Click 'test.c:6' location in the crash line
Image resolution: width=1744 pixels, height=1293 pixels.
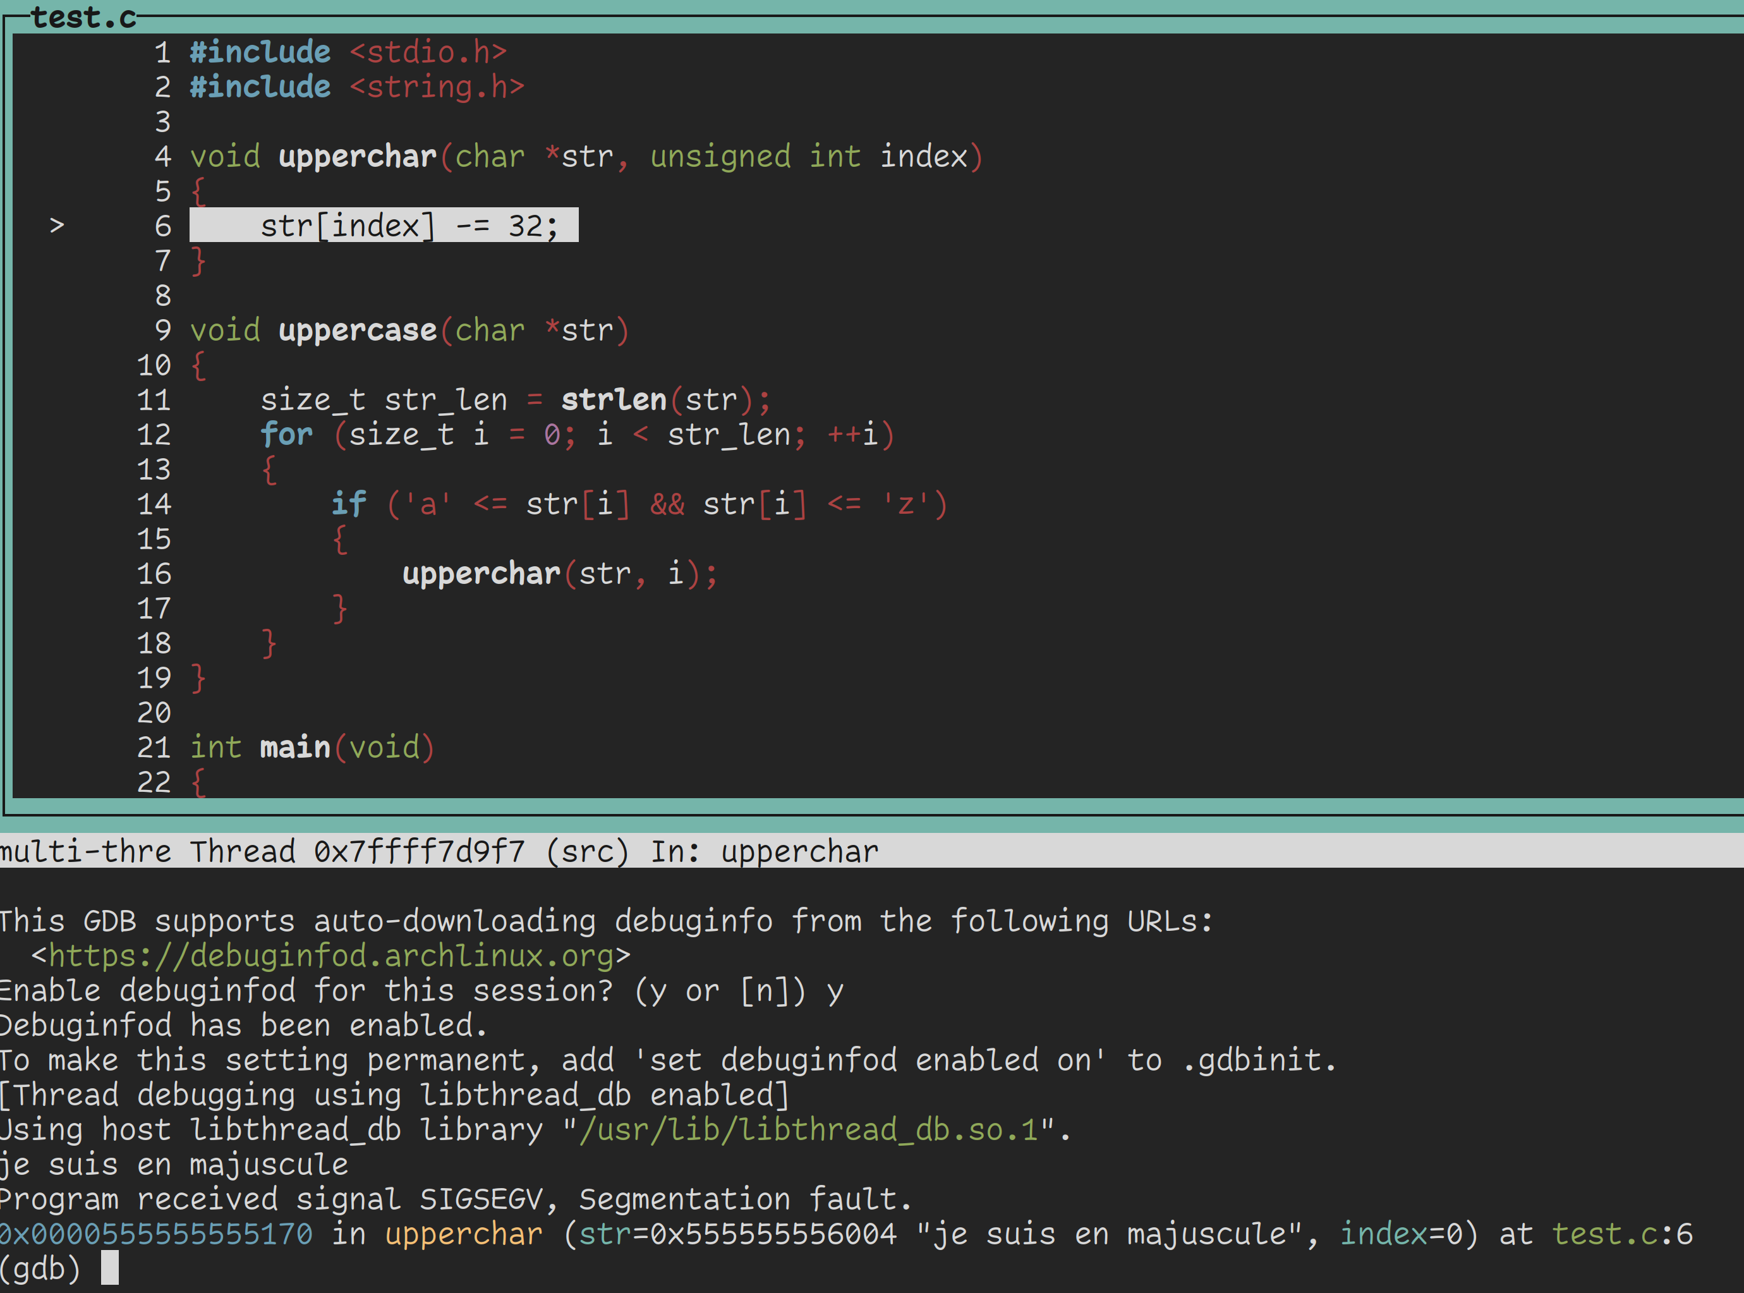[x=1622, y=1234]
